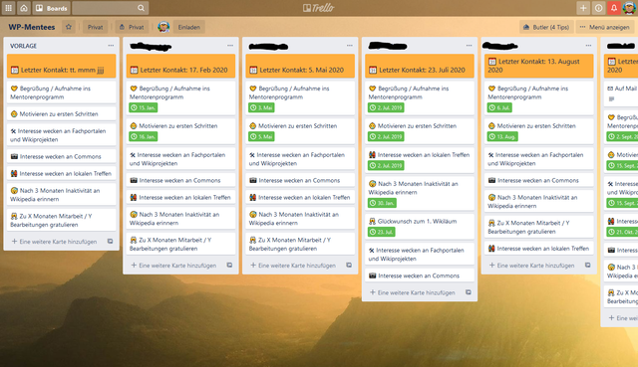Open card Letzter Kontakt: 17. Feb 2020

click(x=180, y=66)
